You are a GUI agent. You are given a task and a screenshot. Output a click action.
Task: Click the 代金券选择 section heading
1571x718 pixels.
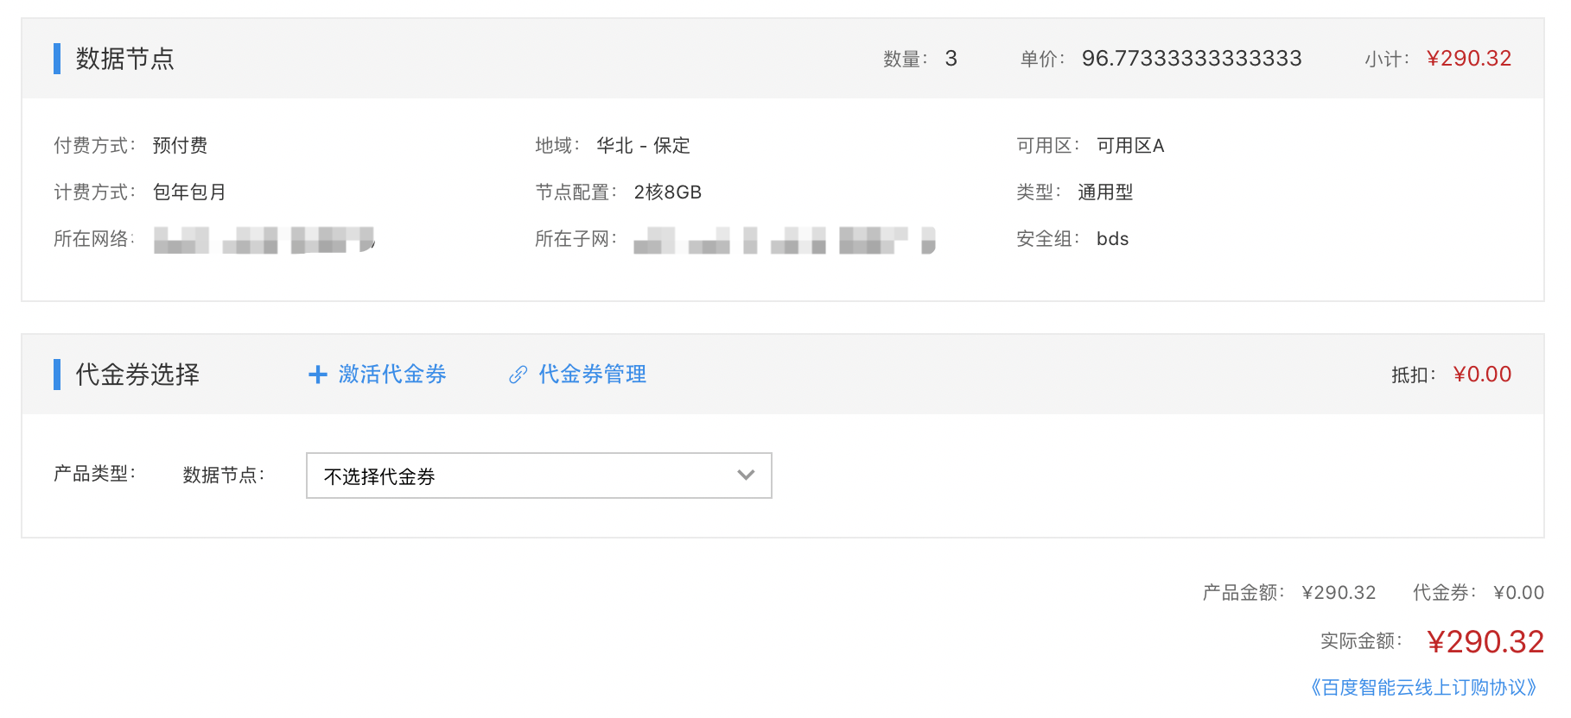tap(137, 375)
